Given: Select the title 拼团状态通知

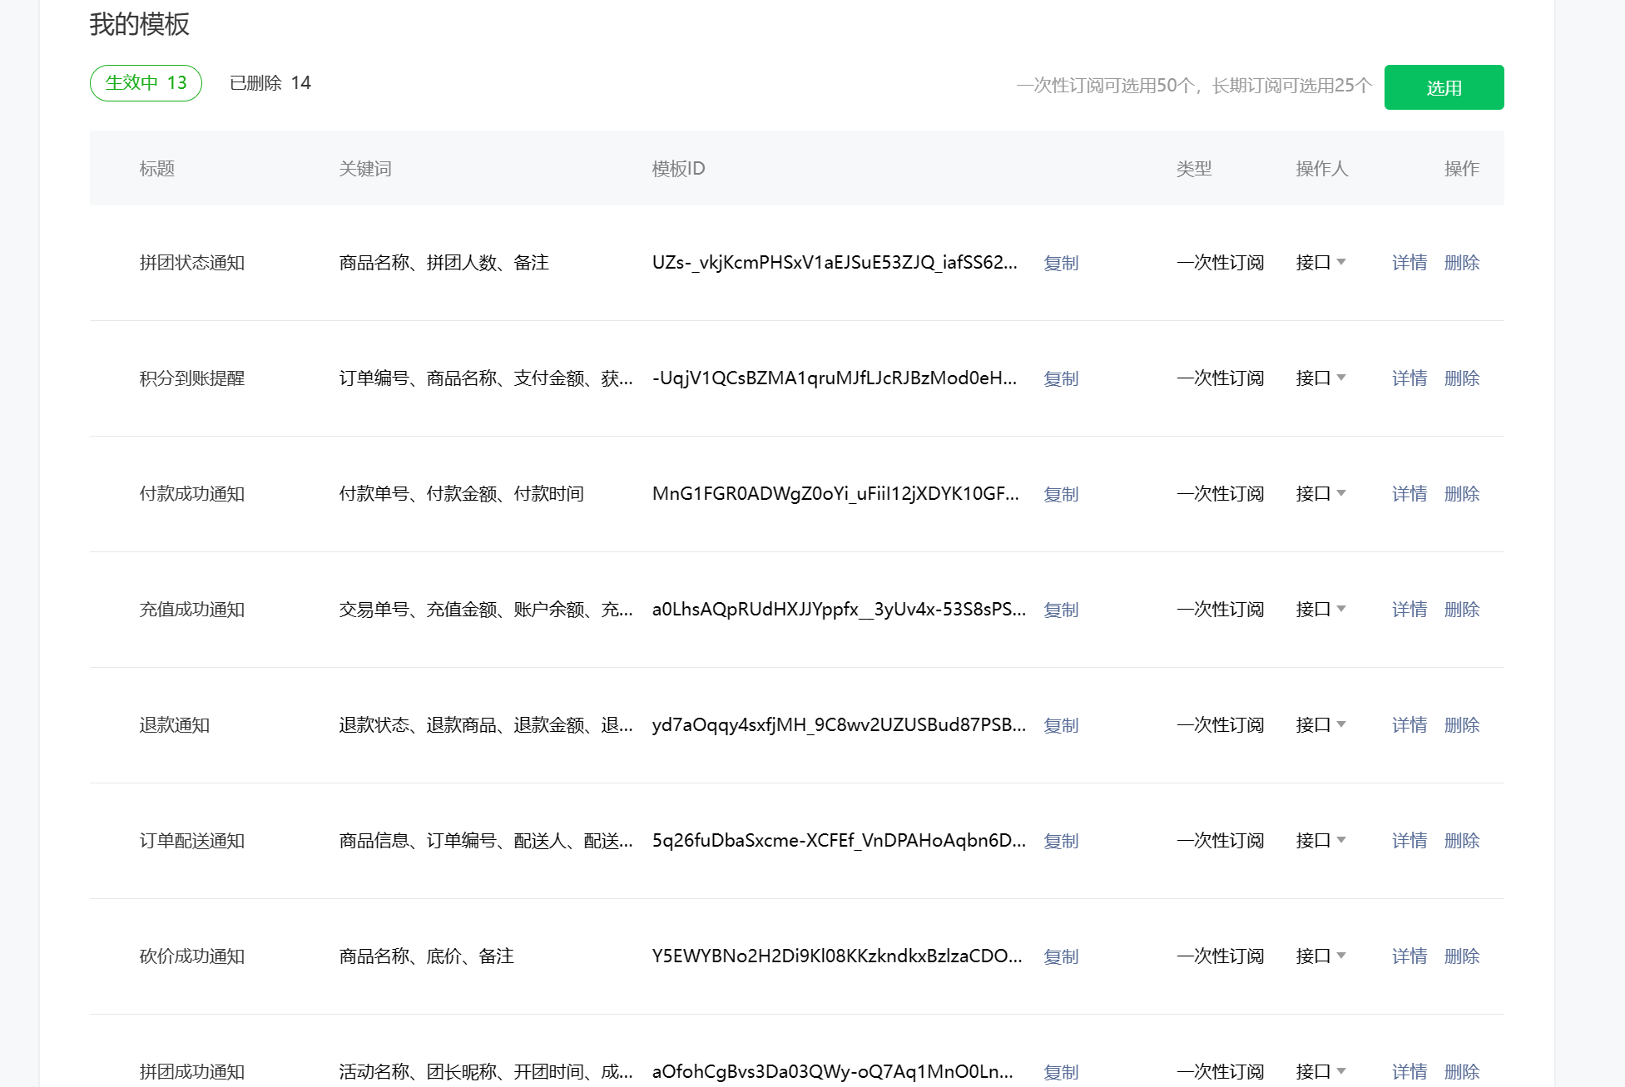Looking at the screenshot, I should 192,263.
